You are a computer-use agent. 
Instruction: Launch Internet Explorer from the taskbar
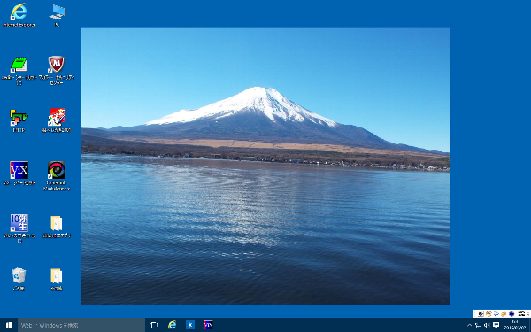pos(172,325)
